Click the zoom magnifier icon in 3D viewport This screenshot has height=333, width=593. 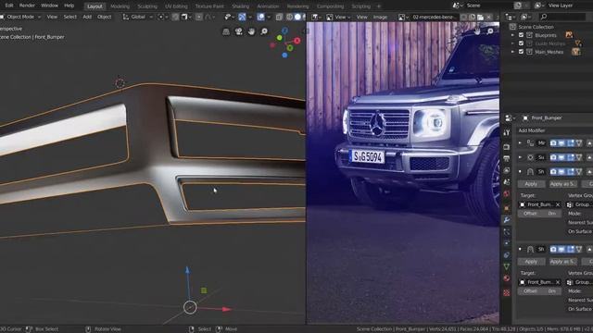click(264, 31)
